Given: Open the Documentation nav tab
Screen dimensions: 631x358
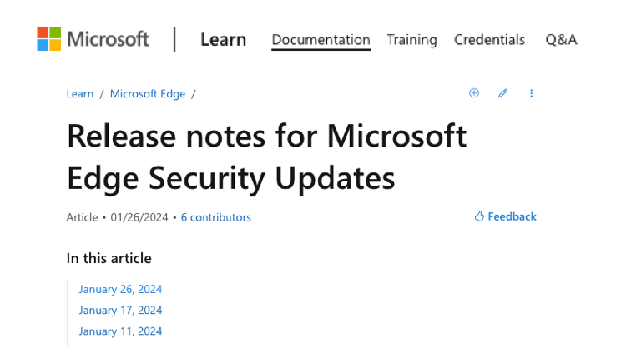Looking at the screenshot, I should coord(321,40).
